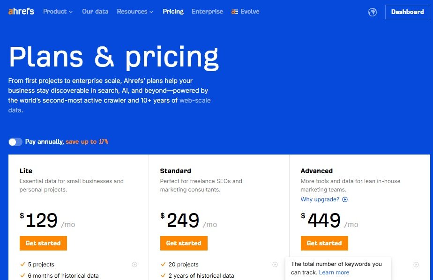Click the Evolve icon in the navigation
Viewport: 433px width, 280px height.
point(234,12)
